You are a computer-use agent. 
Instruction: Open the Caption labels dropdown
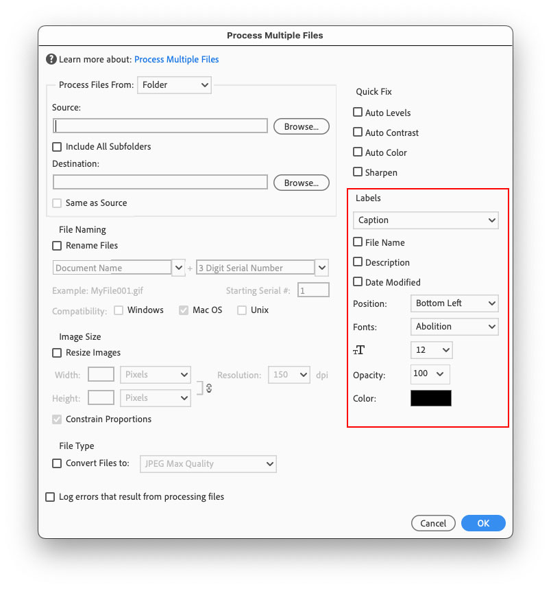tap(426, 220)
